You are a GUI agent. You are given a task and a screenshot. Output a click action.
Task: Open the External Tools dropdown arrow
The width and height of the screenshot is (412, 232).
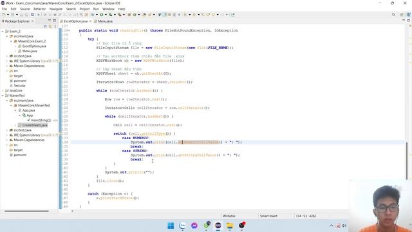point(124,15)
